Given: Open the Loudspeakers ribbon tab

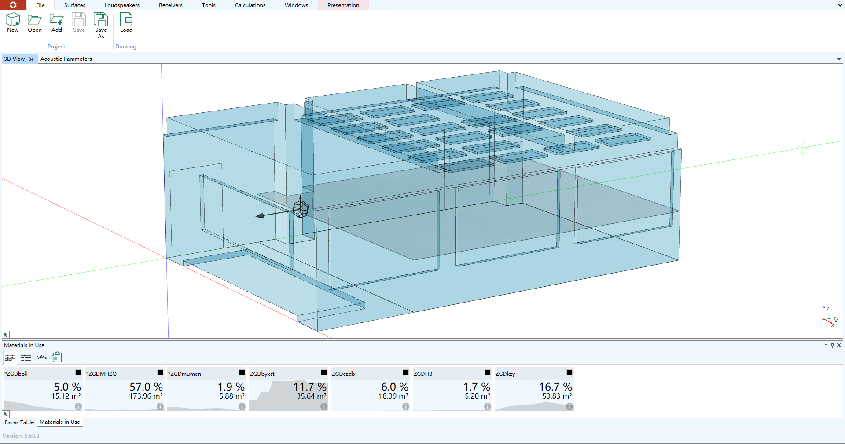Looking at the screenshot, I should tap(122, 5).
